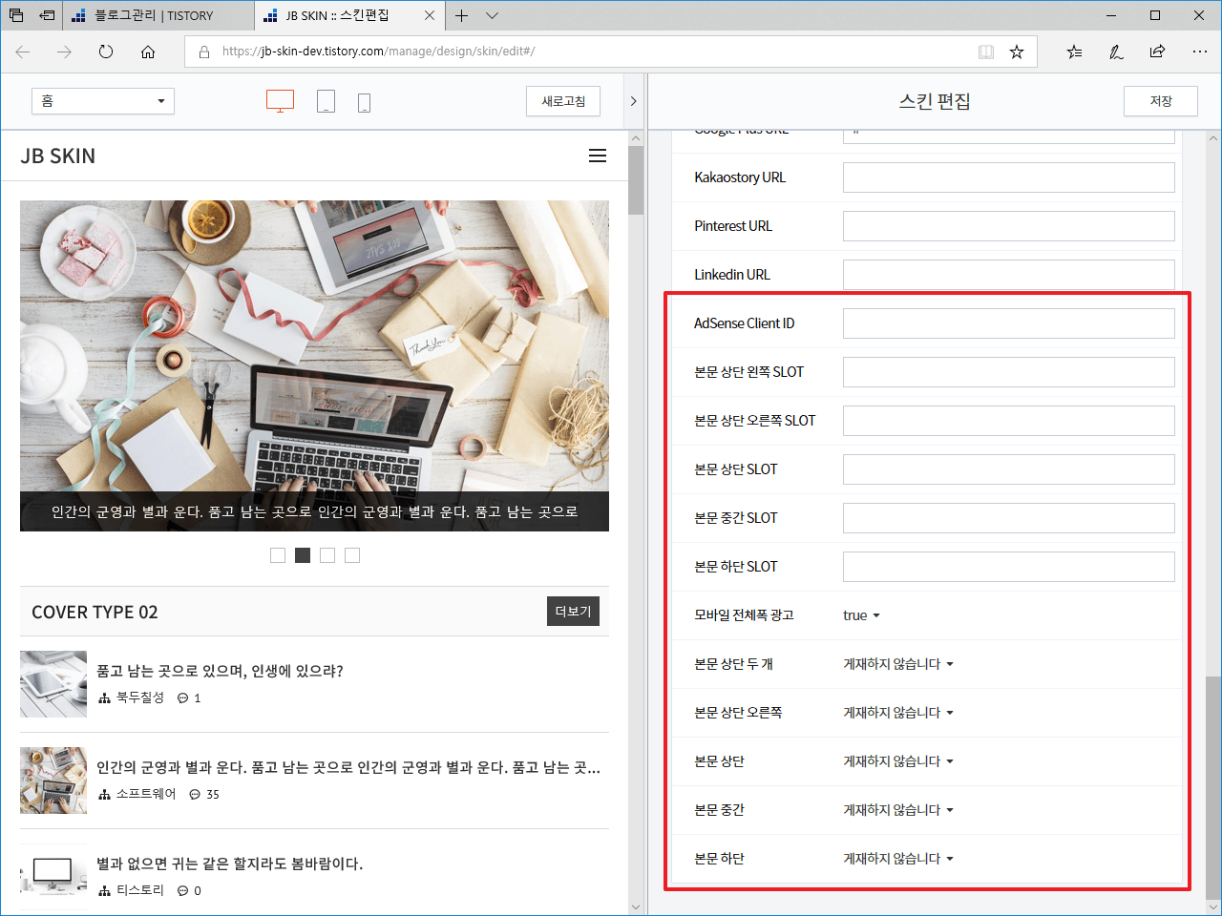Open a new tab with the plus icon
1222x916 pixels.
(x=461, y=15)
